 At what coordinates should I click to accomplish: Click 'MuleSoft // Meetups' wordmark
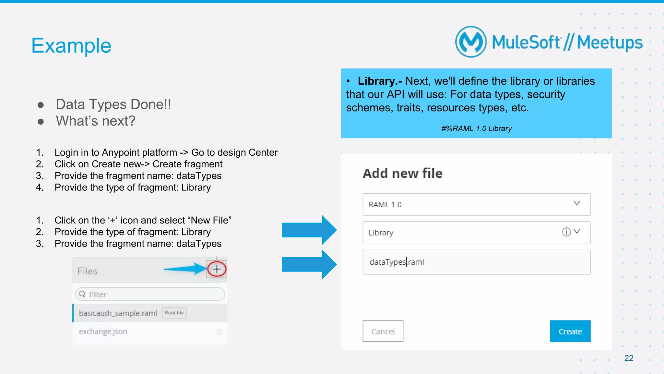pos(567,42)
